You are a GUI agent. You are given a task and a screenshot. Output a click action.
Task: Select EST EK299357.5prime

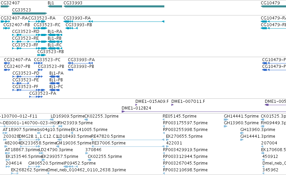tap(60, 157)
